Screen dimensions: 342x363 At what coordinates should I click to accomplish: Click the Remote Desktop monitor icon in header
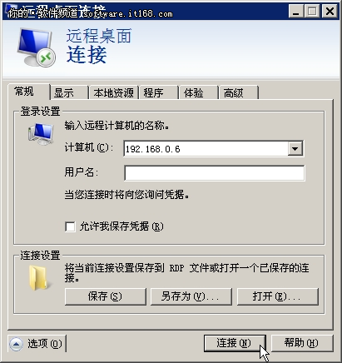point(36,47)
